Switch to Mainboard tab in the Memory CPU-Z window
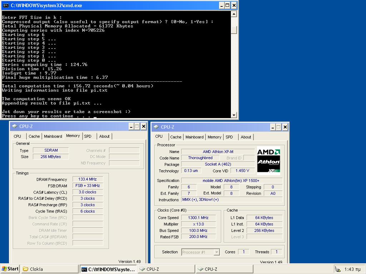 [x=53, y=136]
